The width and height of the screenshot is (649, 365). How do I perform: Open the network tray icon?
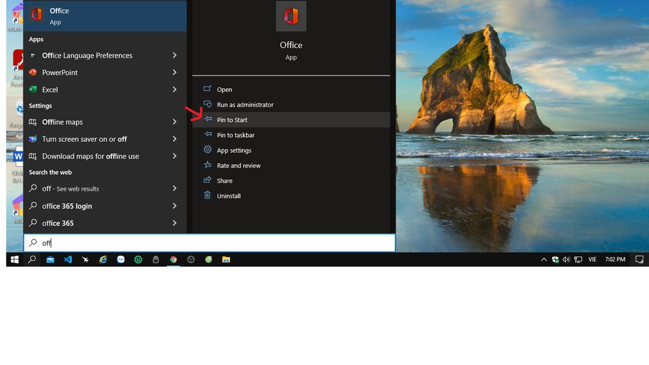coord(578,259)
